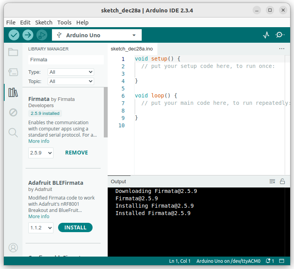The image size is (294, 269).
Task: Open the Debug sidebar icon
Action: point(13,113)
